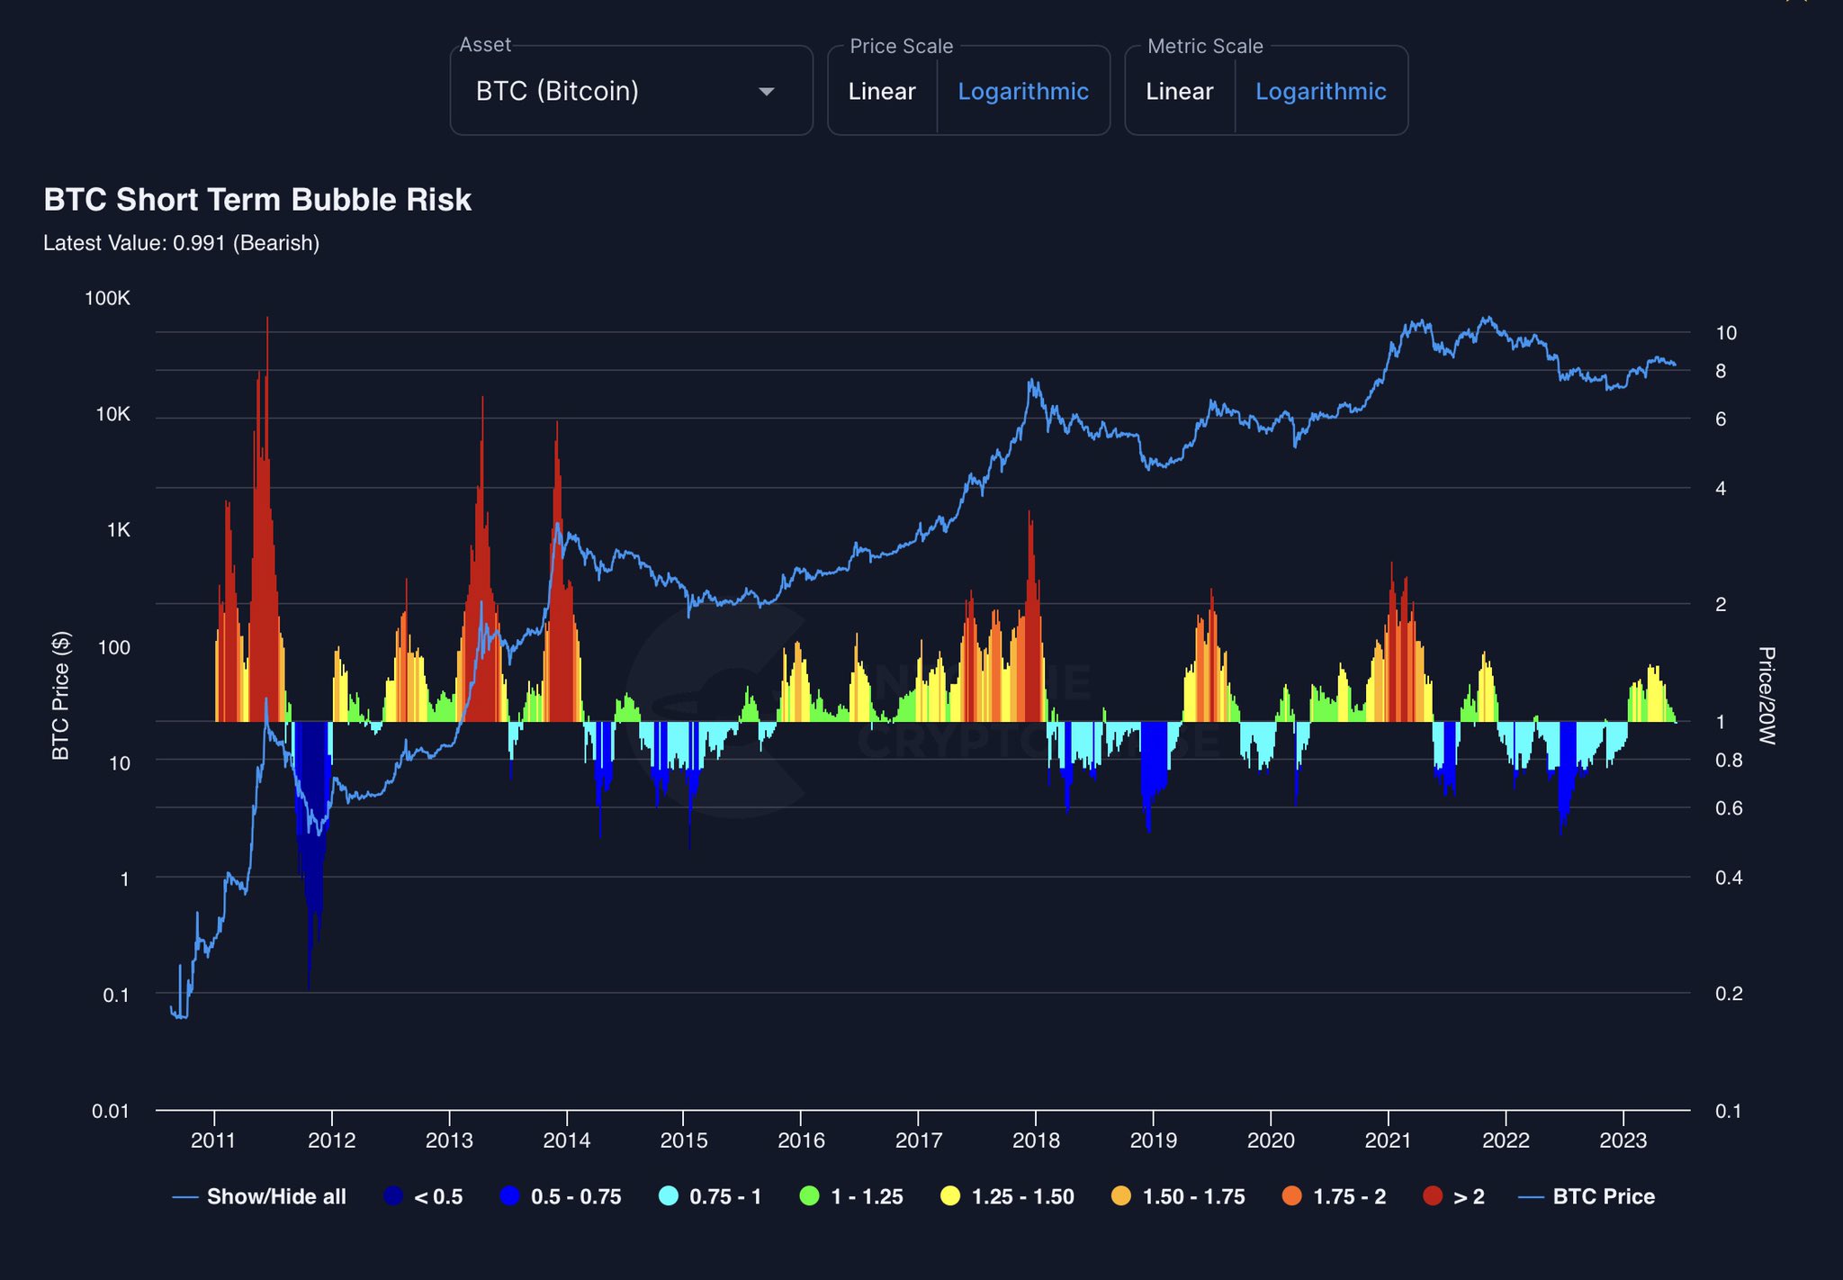Click the BTC Short Term Bubble Risk title
Viewport: 1843px width, 1280px height.
coord(257,200)
